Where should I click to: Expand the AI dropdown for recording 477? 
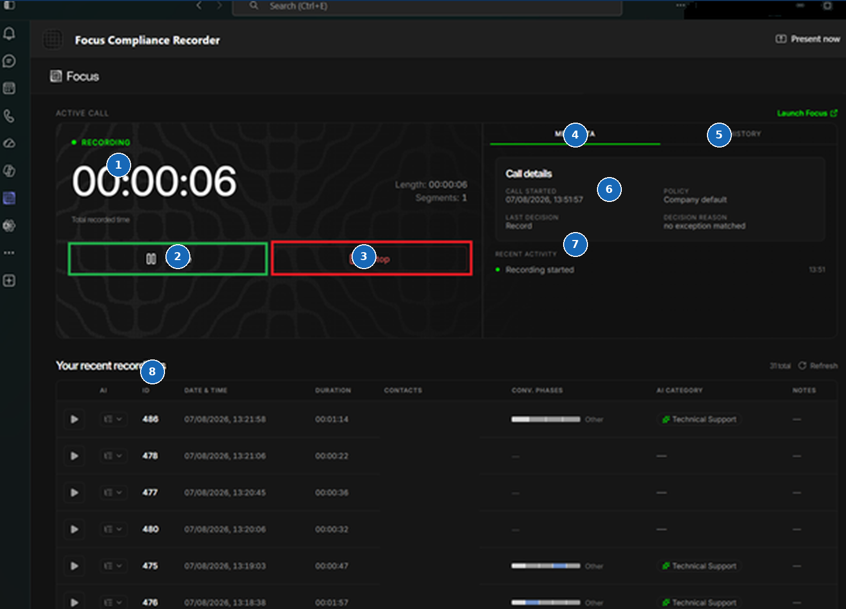[x=113, y=493]
